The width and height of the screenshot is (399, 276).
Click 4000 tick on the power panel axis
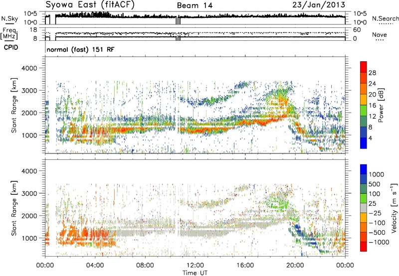click(x=29, y=68)
